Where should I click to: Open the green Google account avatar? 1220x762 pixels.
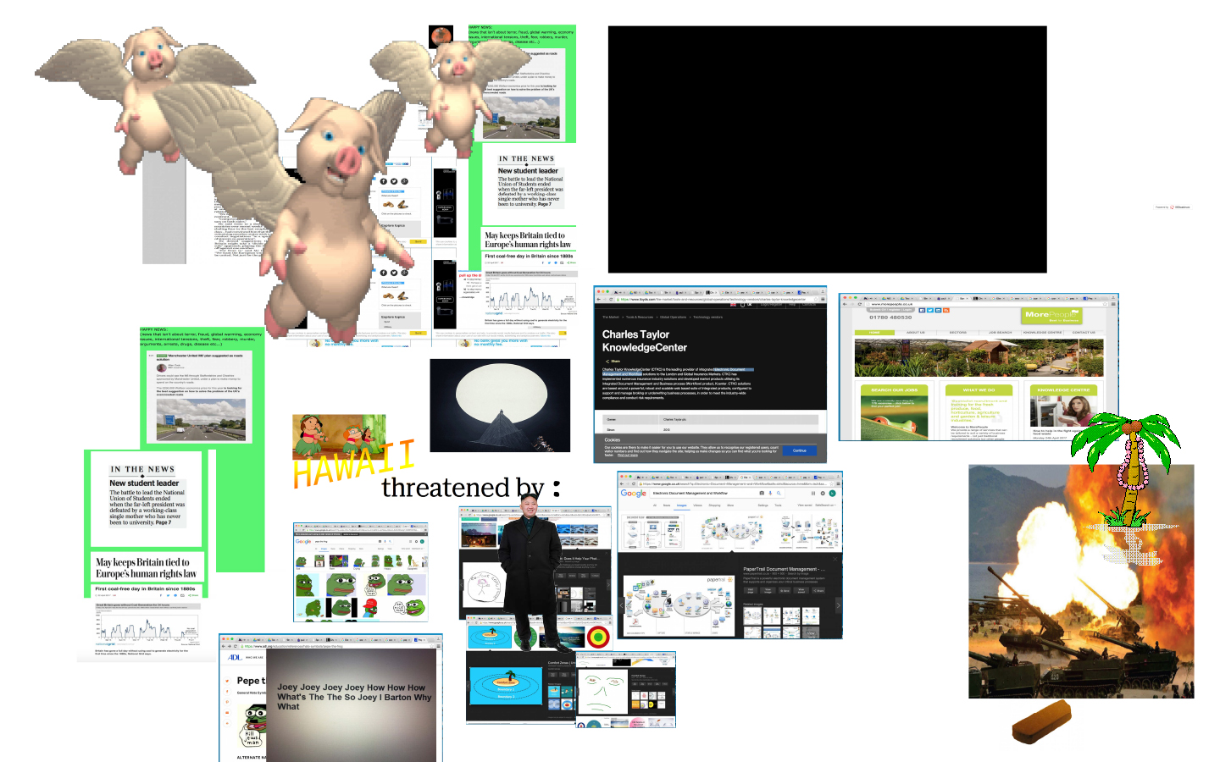(x=832, y=493)
